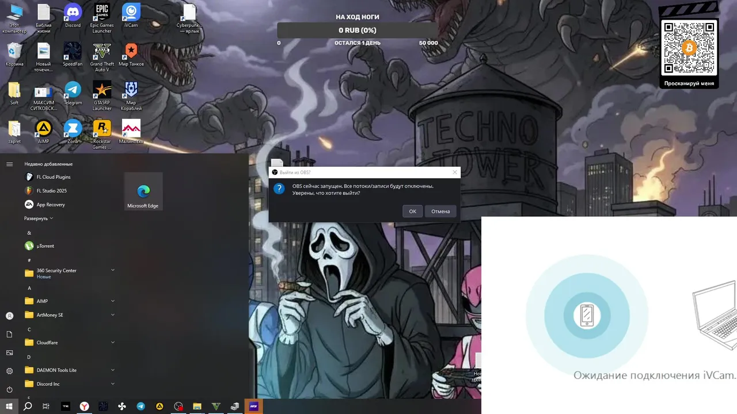Confirm OBS exit with OK button
The image size is (737, 414).
(x=412, y=211)
